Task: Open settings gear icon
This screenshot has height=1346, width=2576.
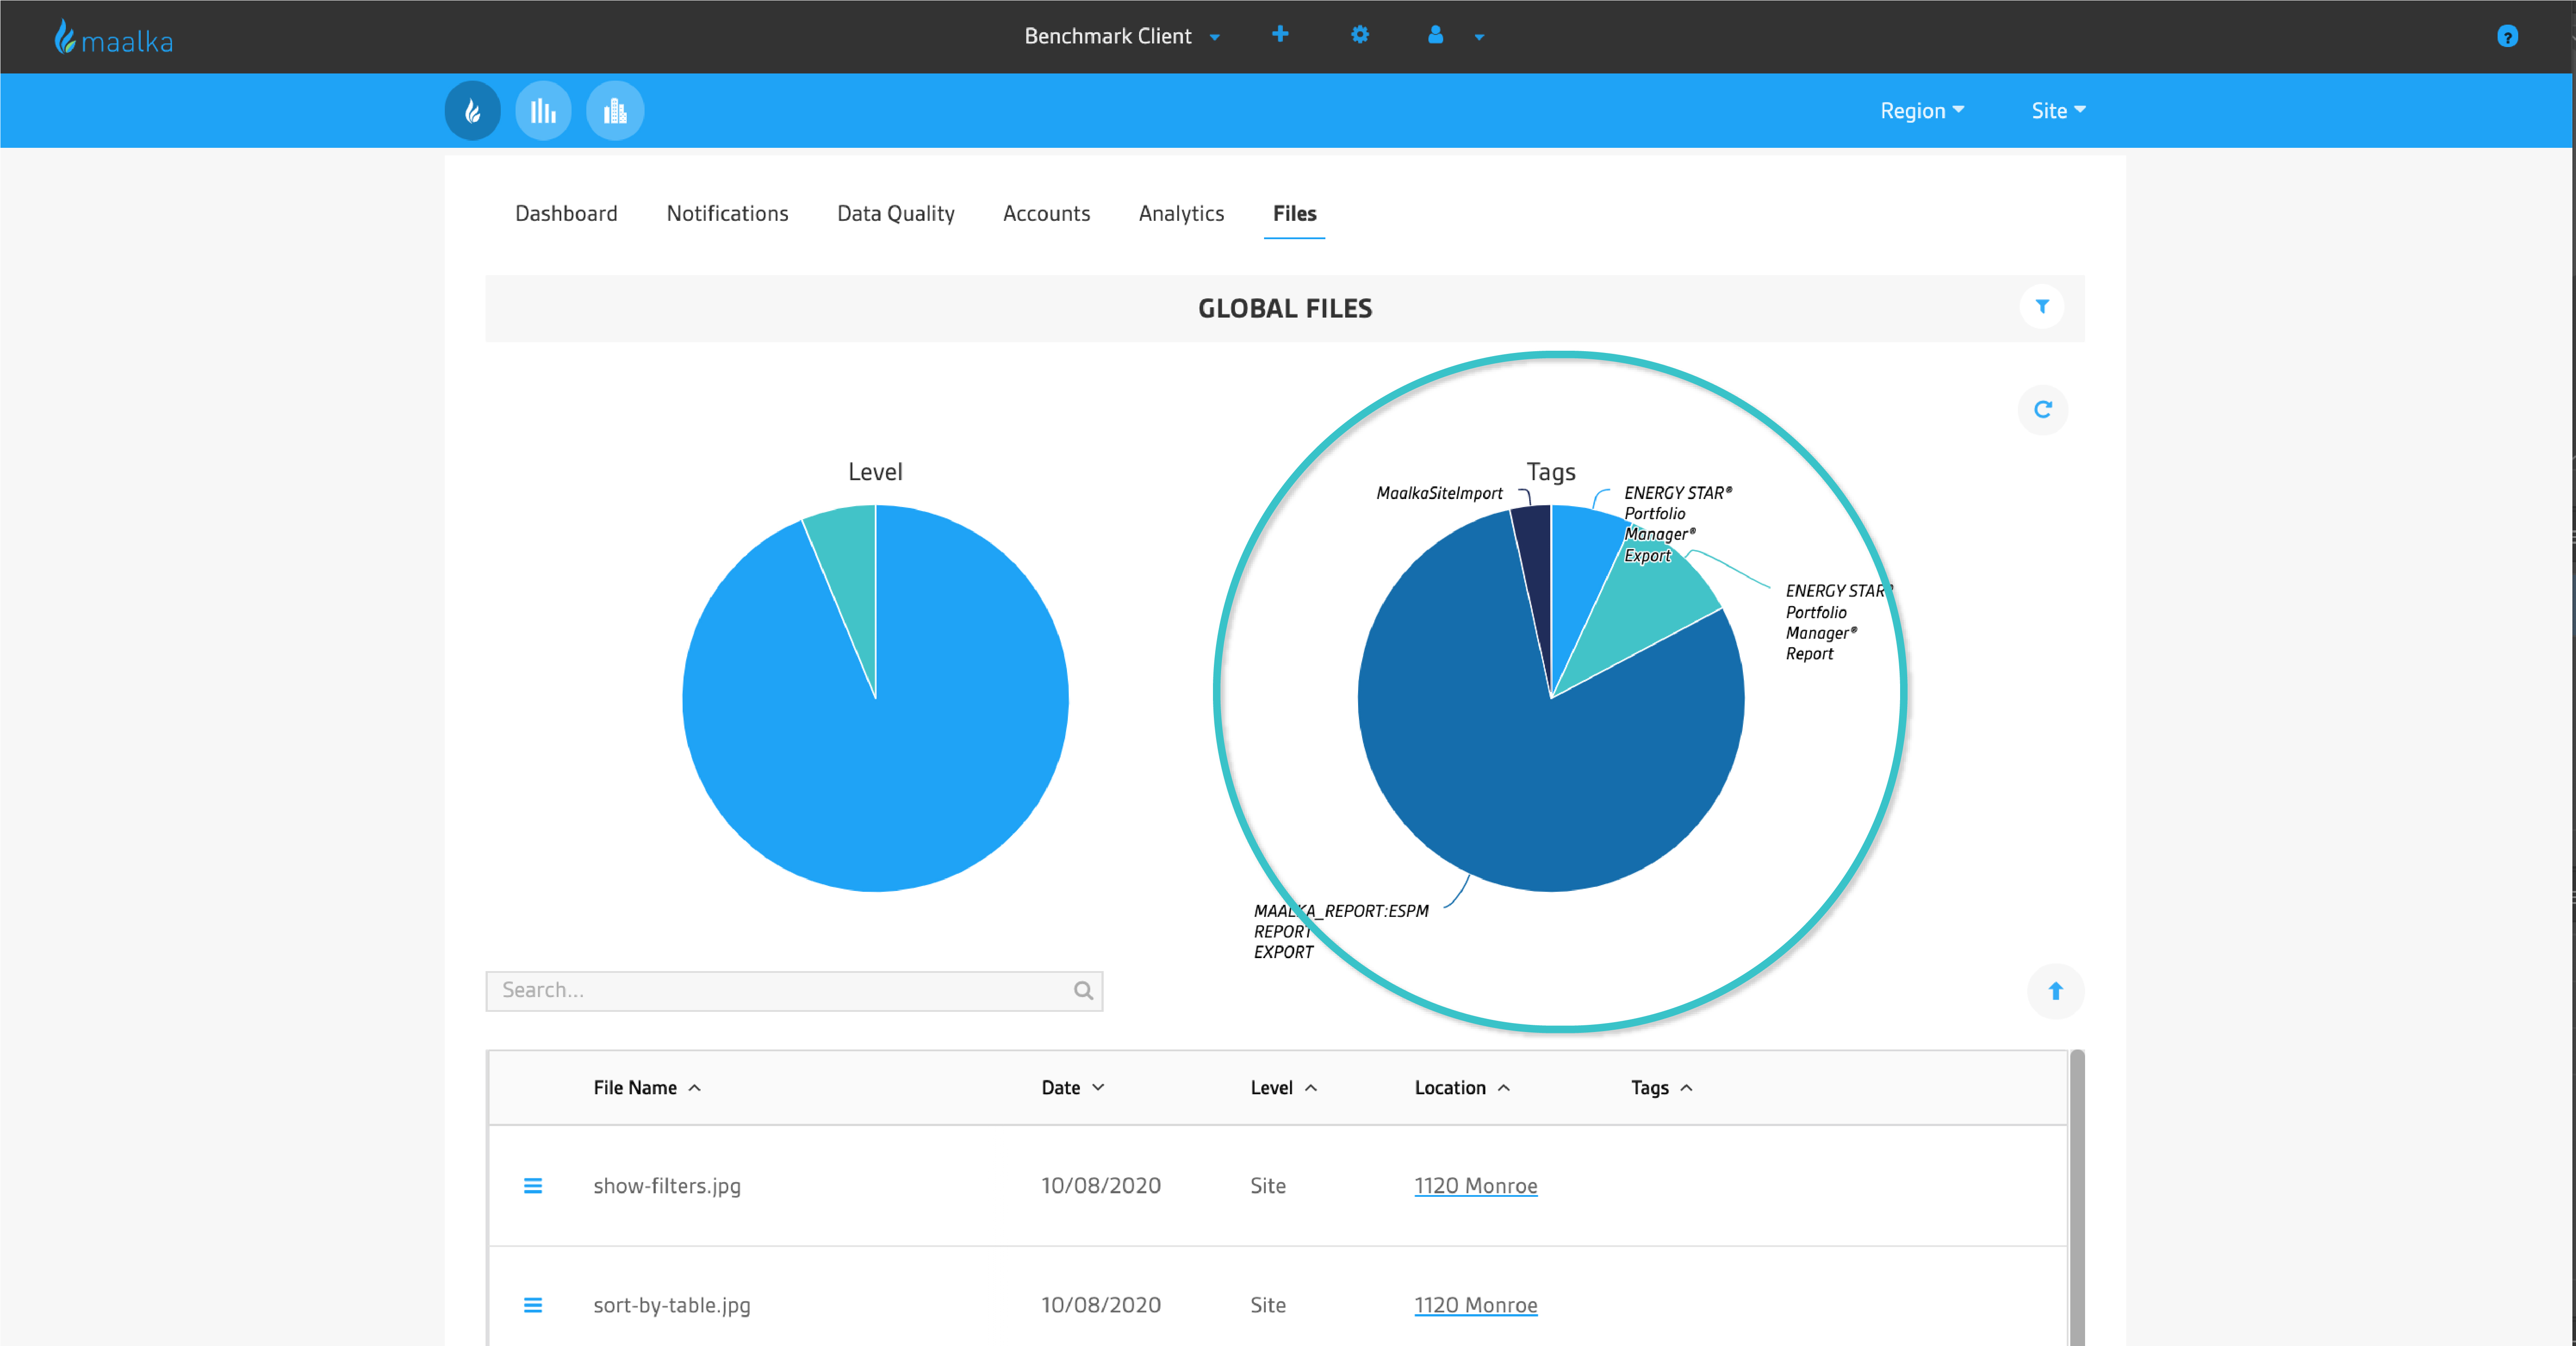Action: 1360,35
